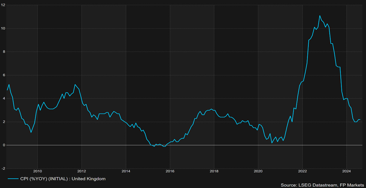This screenshot has height=188, width=366.
Task: Select the 2012 x-axis label
Action: tap(81, 171)
